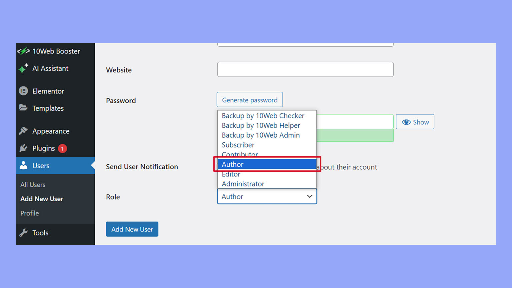
Task: Click the Plugins update count badge
Action: 62,148
